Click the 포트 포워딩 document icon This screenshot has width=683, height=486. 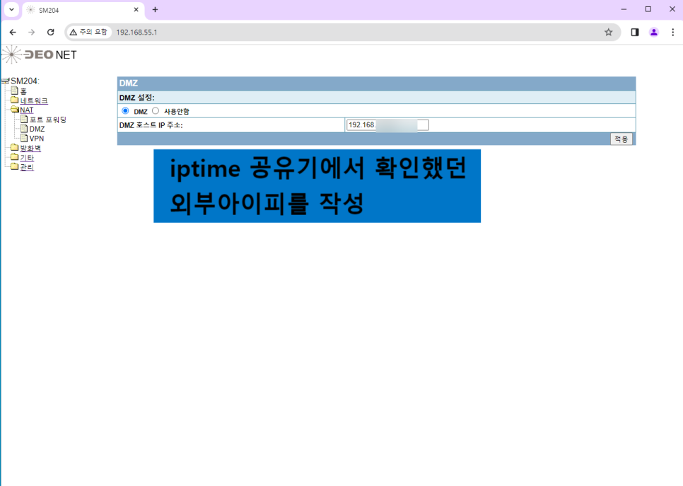tap(24, 119)
